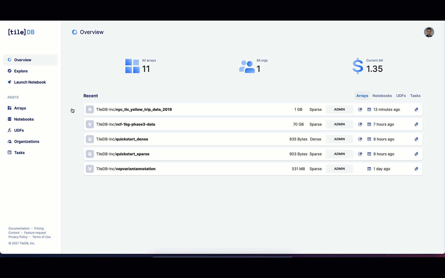Click the Explore compass icon

coord(10,71)
